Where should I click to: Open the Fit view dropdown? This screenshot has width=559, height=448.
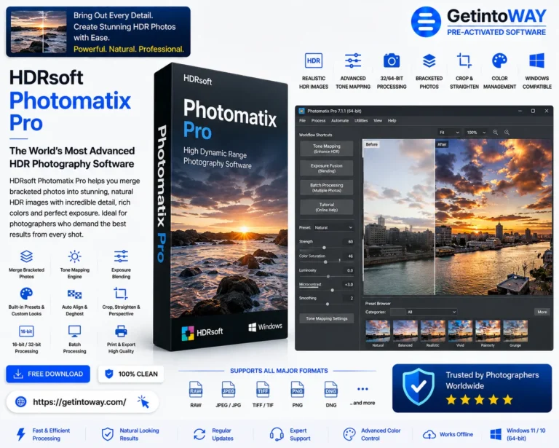click(x=449, y=133)
